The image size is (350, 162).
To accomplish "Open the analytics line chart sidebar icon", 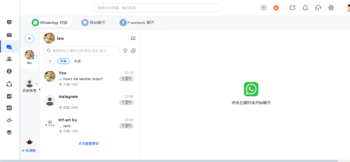I will (x=9, y=120).
